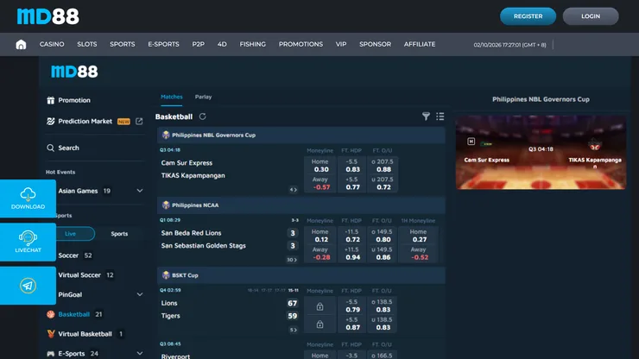Open the Matches tab
639x359 pixels.
172,97
